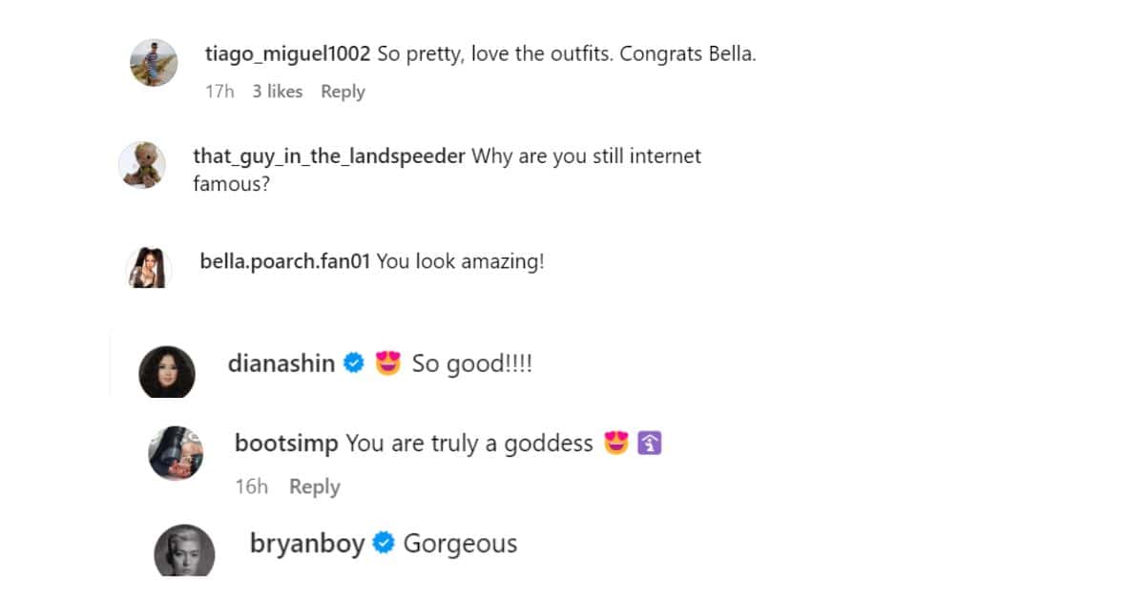Click dianashin's circular avatar
This screenshot has width=1145, height=601.
(166, 370)
